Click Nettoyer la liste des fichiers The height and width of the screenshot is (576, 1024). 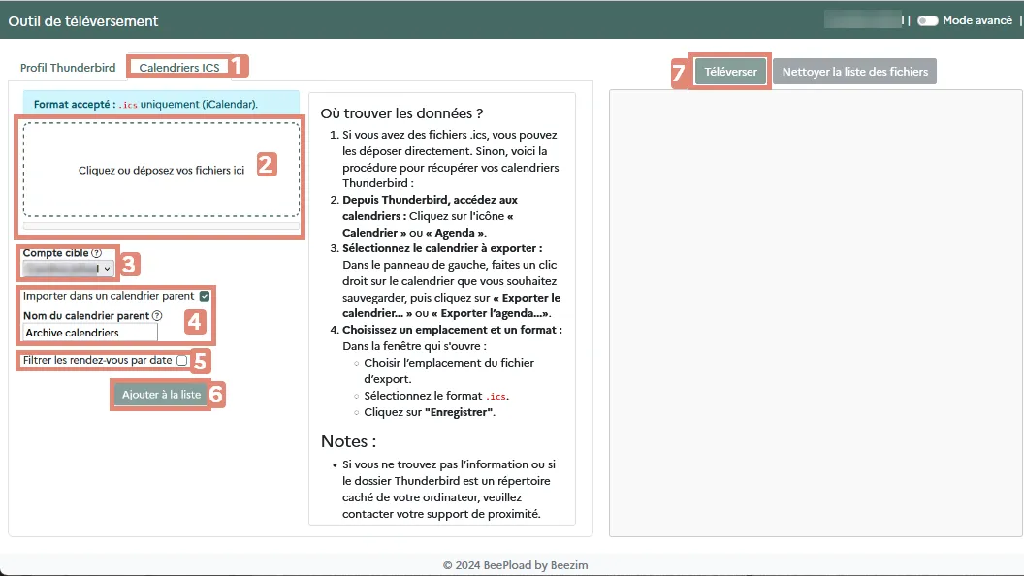pos(854,71)
